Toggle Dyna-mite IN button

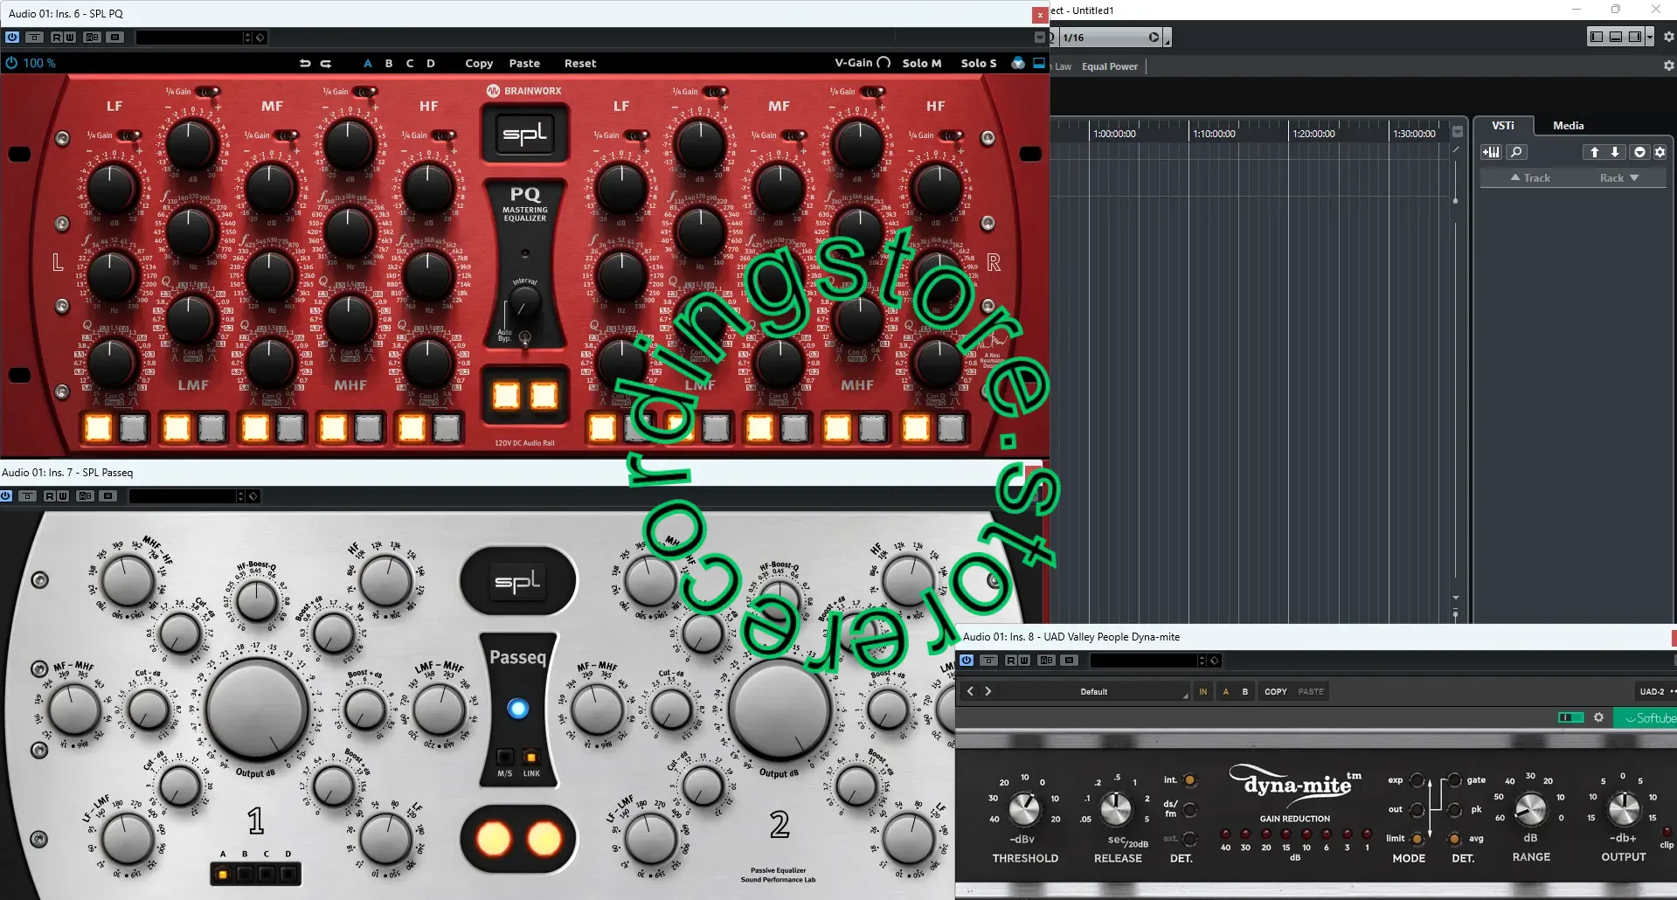pyautogui.click(x=1203, y=691)
